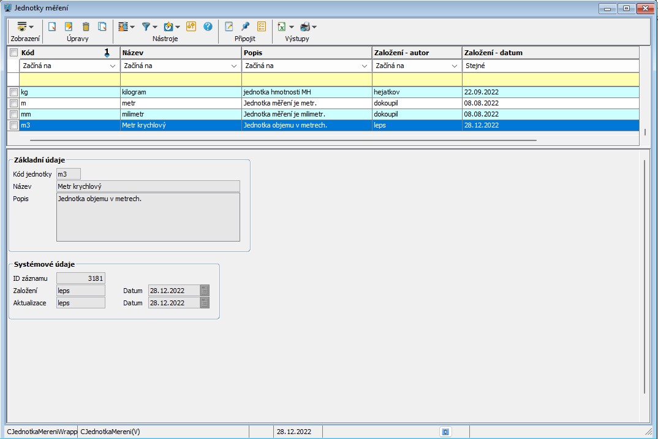The width and height of the screenshot is (658, 439).
Task: Click the Excel export icon in Výstupy
Action: click(282, 26)
